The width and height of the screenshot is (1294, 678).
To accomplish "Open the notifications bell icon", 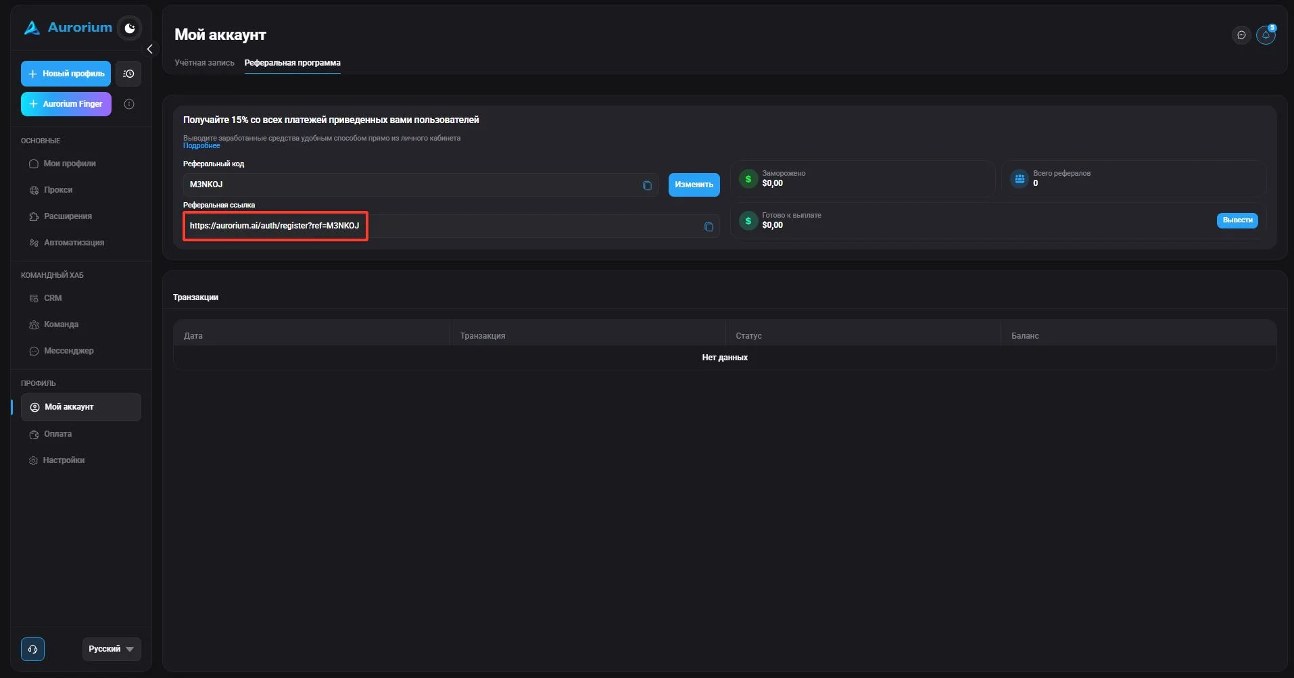I will (1266, 34).
